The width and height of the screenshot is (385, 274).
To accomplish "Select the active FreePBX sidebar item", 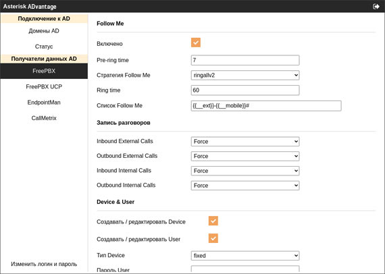I will coord(44,71).
